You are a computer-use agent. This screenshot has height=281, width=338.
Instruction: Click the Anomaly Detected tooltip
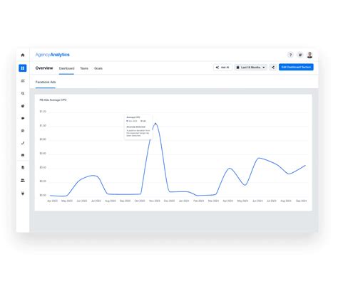138,127
